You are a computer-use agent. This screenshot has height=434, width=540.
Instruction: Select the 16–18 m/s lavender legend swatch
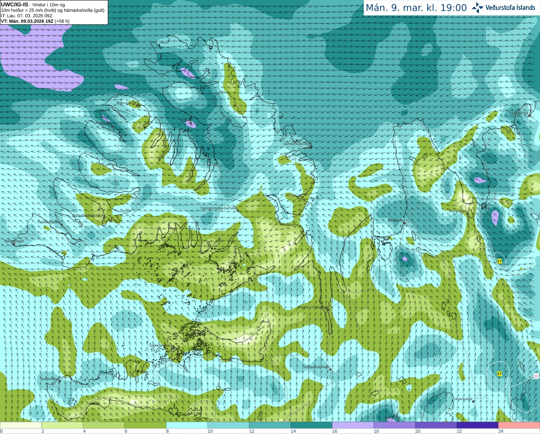click(353, 425)
